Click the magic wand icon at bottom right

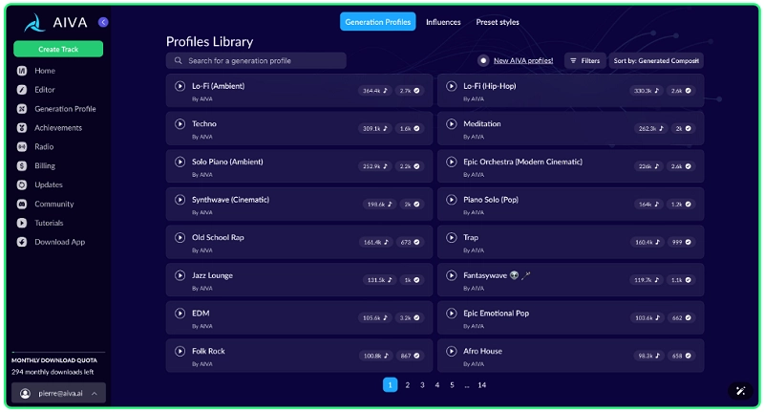coord(741,391)
